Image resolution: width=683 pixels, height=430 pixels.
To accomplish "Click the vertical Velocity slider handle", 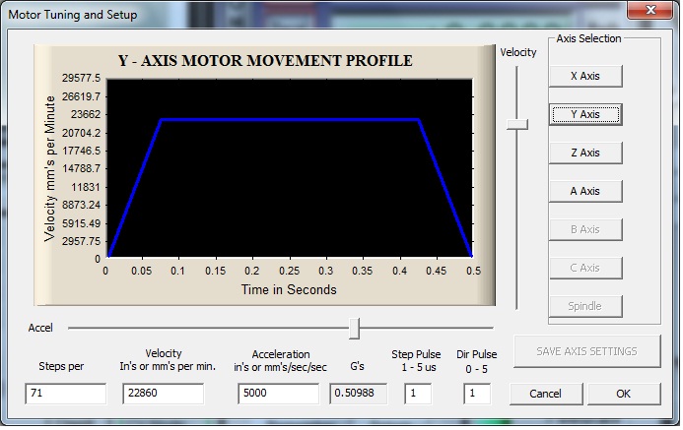I will (x=516, y=124).
